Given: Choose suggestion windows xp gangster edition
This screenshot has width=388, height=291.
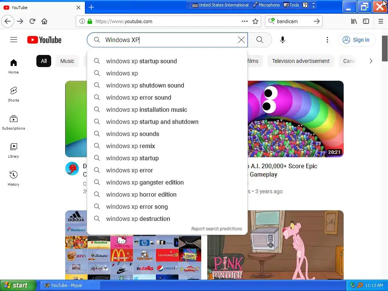Looking at the screenshot, I should (167, 182).
